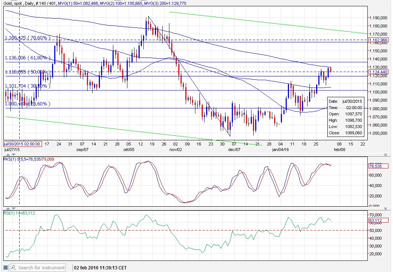Select the MVG(3) 200=1.129,775 legend entry
Image resolution: width=393 pixels, height=272 pixels.
tap(165, 3)
